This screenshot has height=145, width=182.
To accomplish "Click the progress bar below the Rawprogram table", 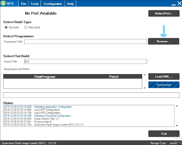I will pos(91,95).
